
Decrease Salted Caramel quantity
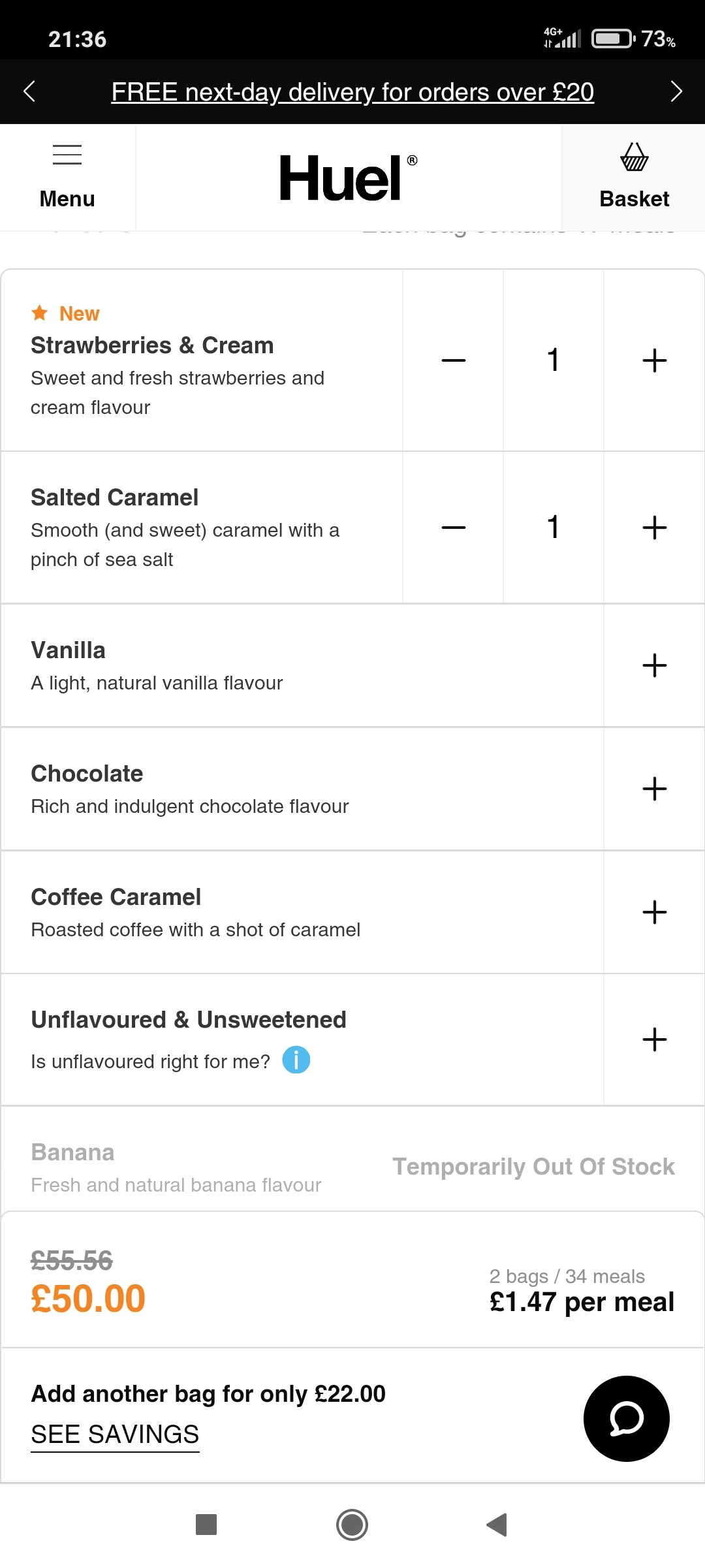(454, 528)
